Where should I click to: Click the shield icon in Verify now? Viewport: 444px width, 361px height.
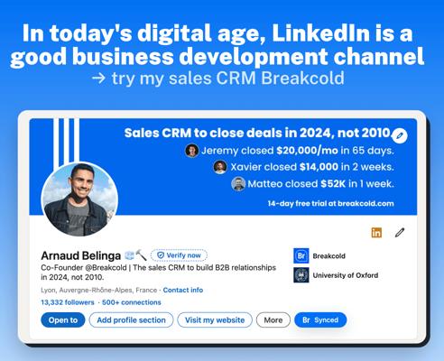(161, 255)
